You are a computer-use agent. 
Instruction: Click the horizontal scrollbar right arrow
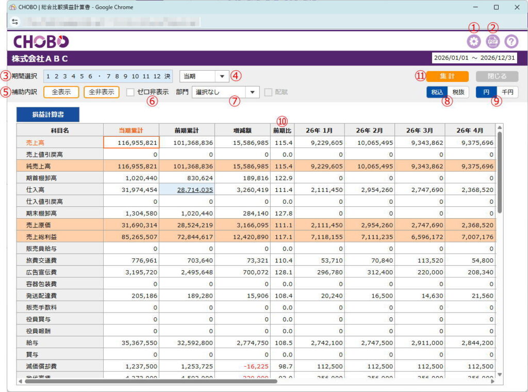(492, 381)
